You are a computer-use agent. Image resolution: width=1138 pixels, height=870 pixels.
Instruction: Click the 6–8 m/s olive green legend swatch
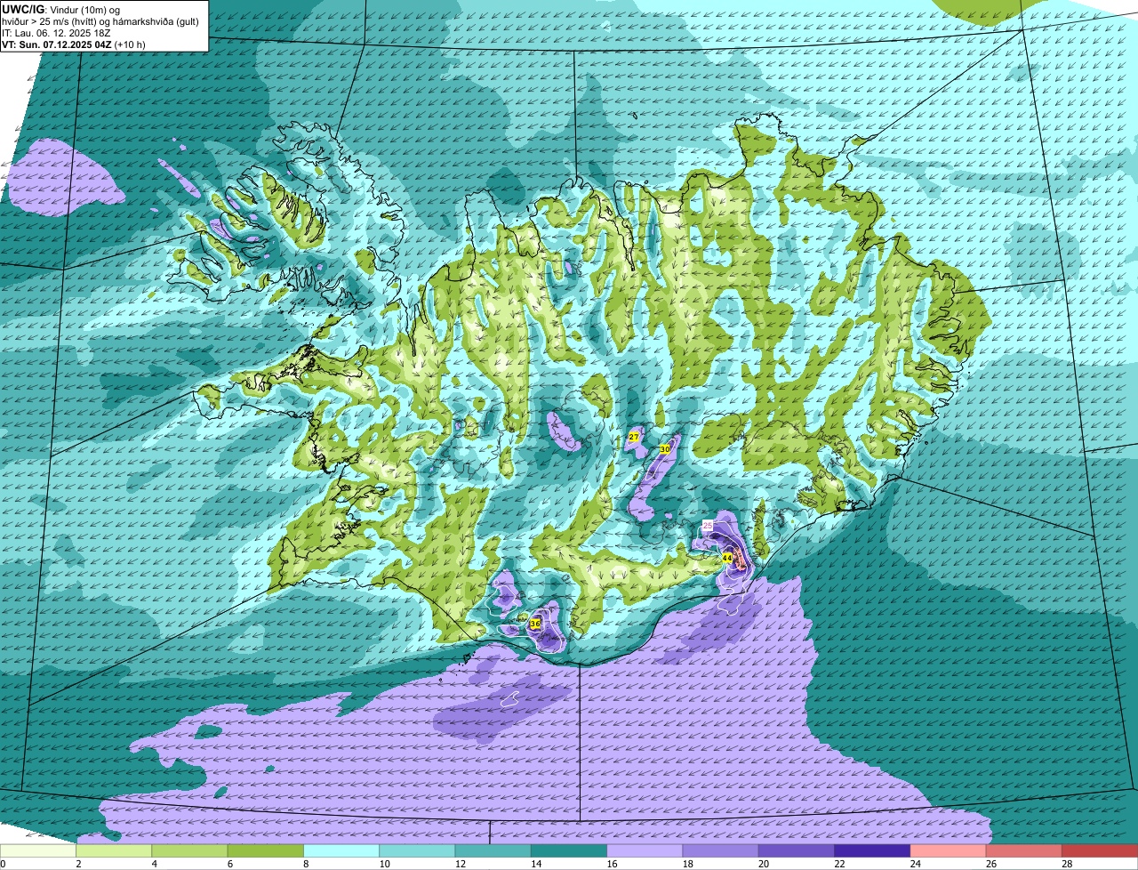pyautogui.click(x=266, y=850)
